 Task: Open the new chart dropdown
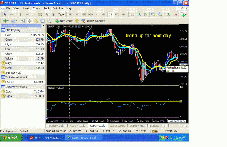(x=5, y=21)
